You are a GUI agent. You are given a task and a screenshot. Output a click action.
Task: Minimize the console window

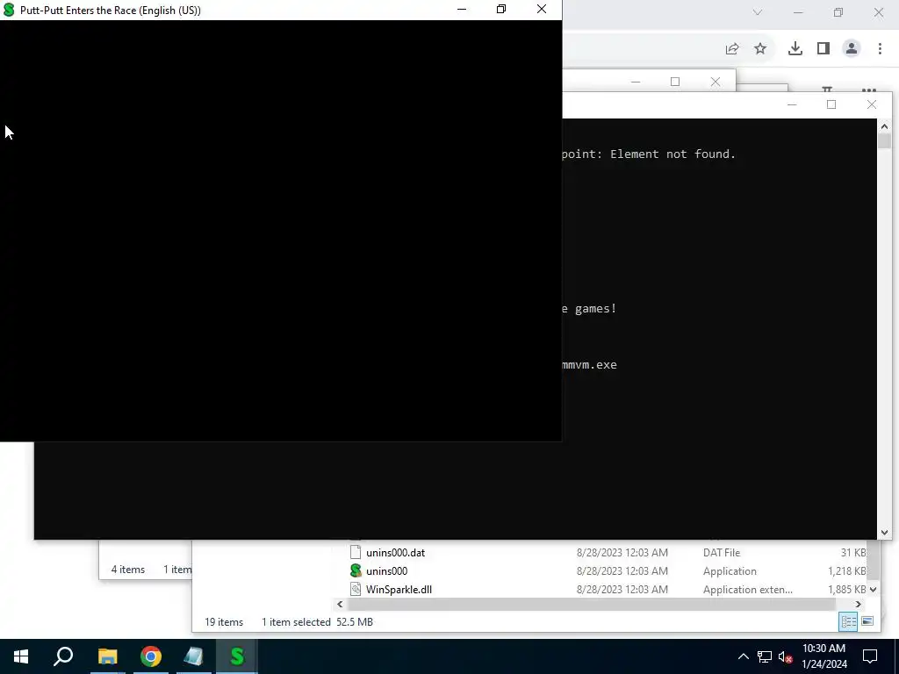click(x=792, y=104)
